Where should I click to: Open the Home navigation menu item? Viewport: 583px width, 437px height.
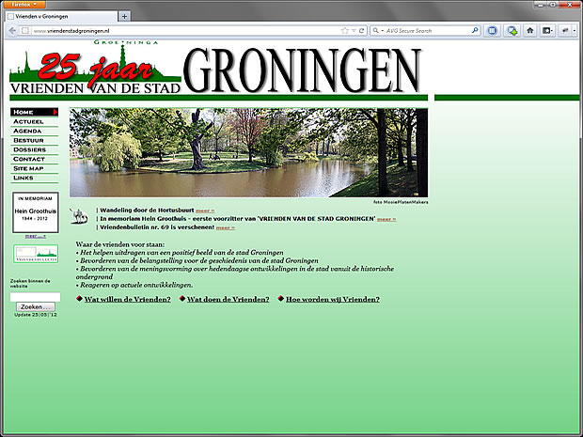pyautogui.click(x=34, y=112)
